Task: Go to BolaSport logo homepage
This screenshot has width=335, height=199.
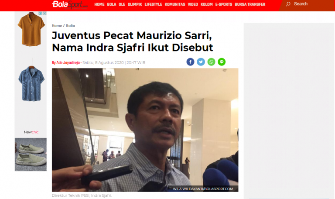Action: coord(70,5)
